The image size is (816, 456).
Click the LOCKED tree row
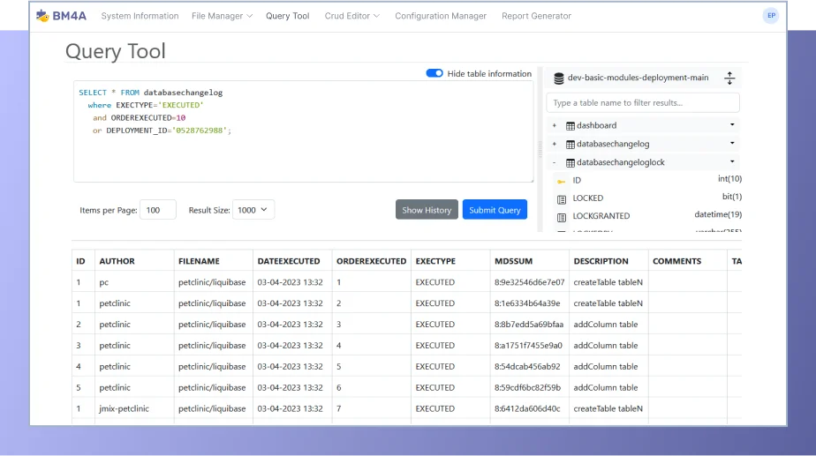(x=646, y=198)
